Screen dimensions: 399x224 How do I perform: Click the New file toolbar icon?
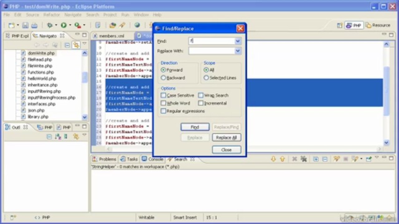(x=12, y=25)
